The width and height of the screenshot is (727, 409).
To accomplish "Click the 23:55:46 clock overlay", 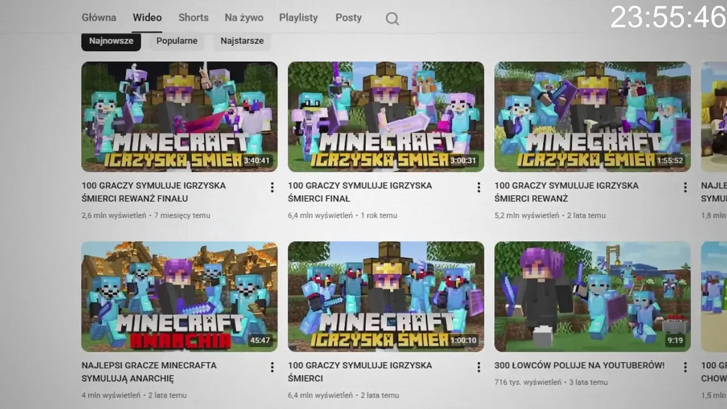I will pyautogui.click(x=668, y=17).
